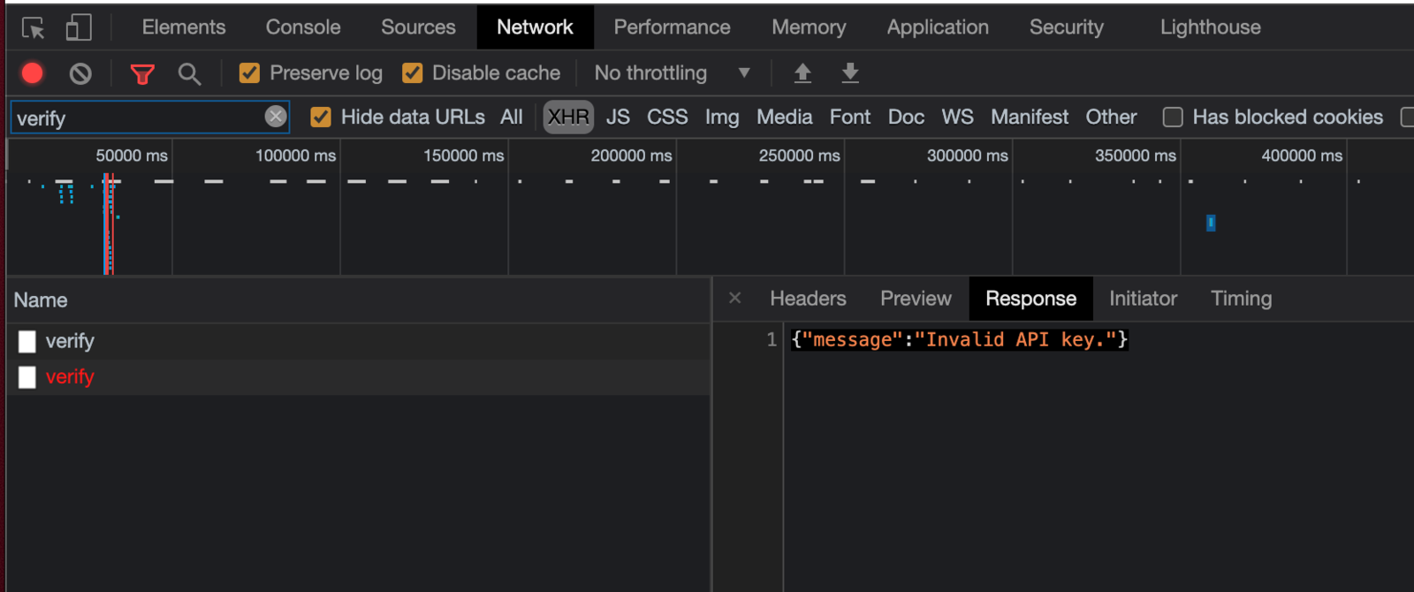Filter requests by JS
The width and height of the screenshot is (1414, 592).
pyautogui.click(x=618, y=117)
